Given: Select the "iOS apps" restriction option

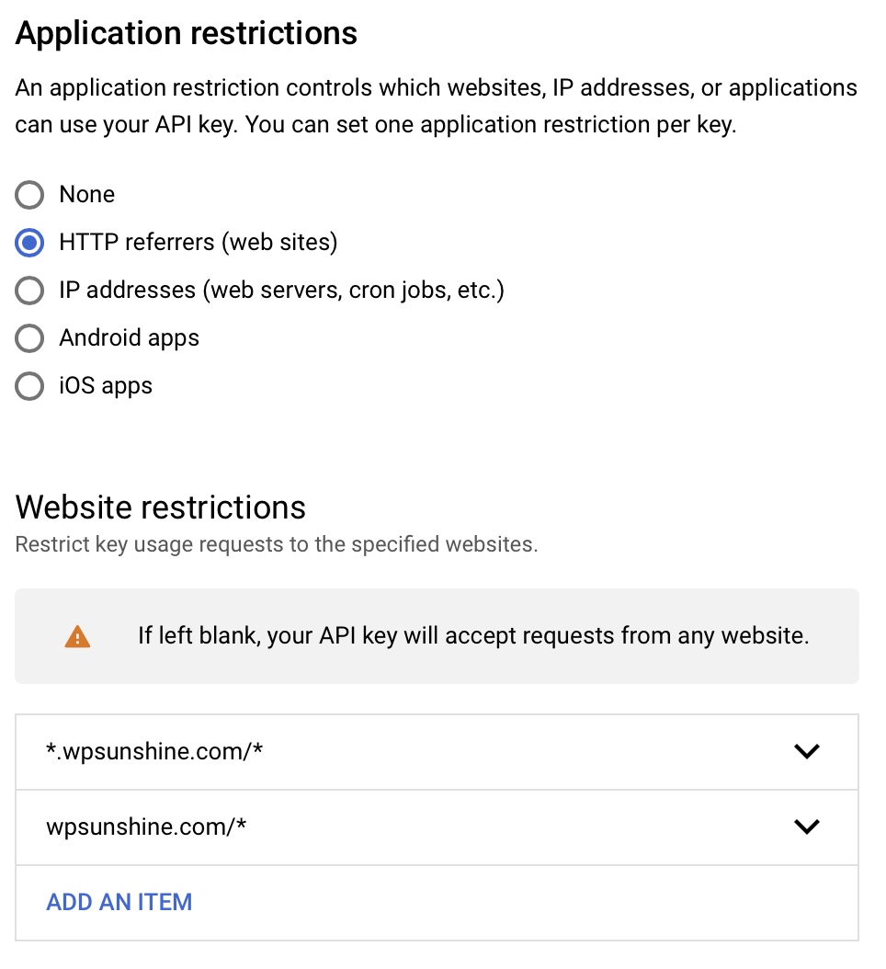Looking at the screenshot, I should [x=29, y=386].
